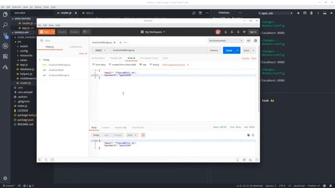Open Postman notifications bell icon
Viewport: 335px width, 188px height.
click(x=238, y=32)
